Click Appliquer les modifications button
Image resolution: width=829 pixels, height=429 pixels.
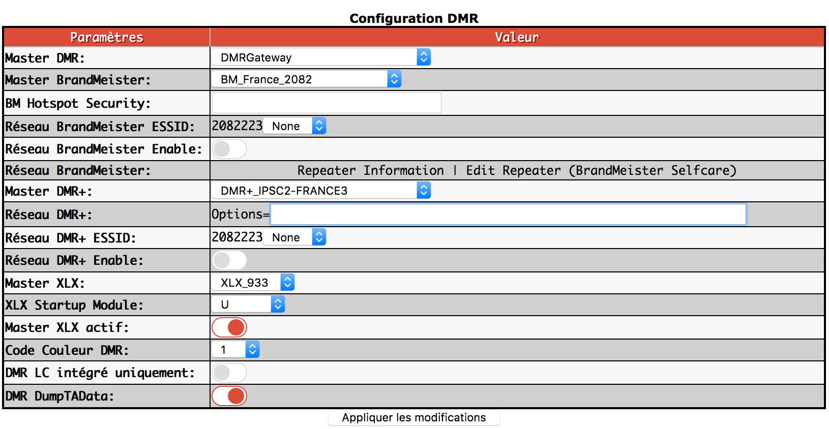[x=414, y=418]
